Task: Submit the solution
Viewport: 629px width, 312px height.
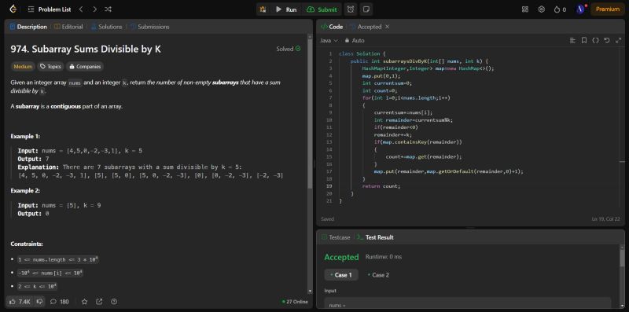Action: pos(322,9)
